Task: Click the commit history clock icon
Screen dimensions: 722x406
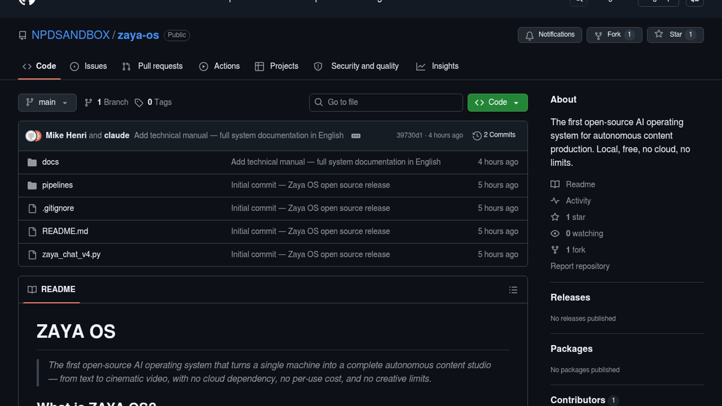Action: [x=477, y=135]
